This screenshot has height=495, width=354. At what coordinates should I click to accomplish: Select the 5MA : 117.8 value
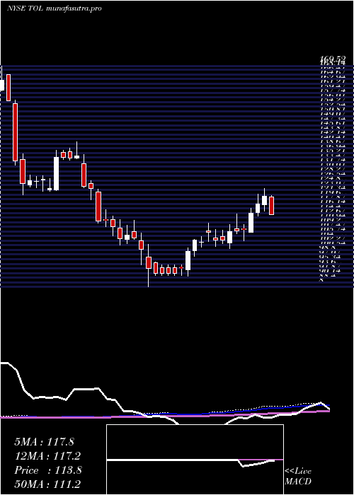point(44,442)
